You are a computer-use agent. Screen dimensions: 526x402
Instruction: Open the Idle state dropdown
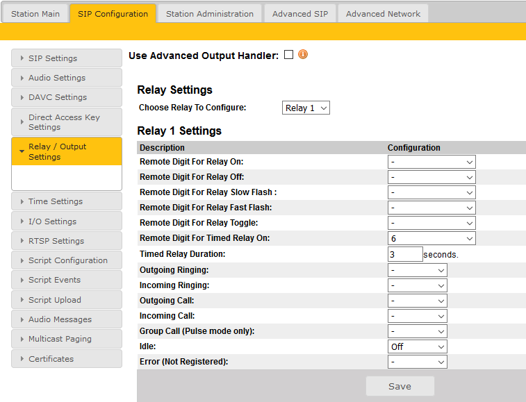coord(417,346)
